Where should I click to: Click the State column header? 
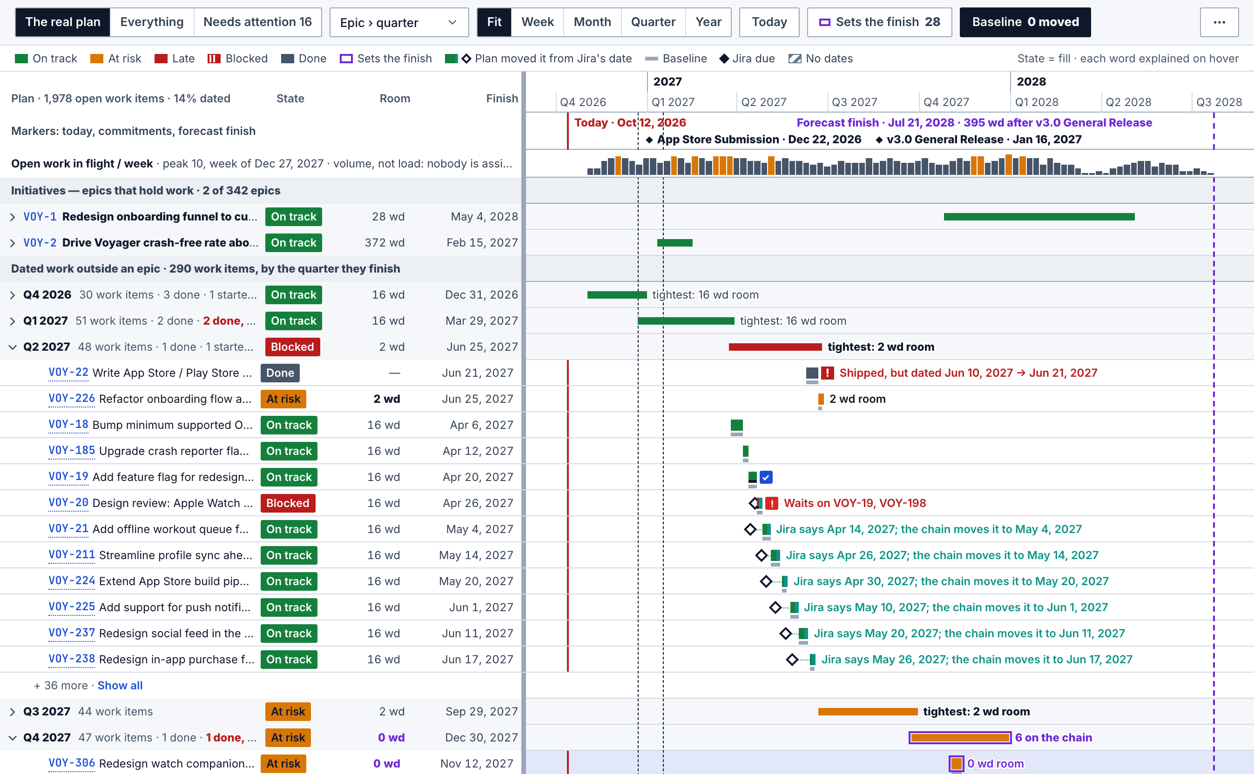[290, 98]
